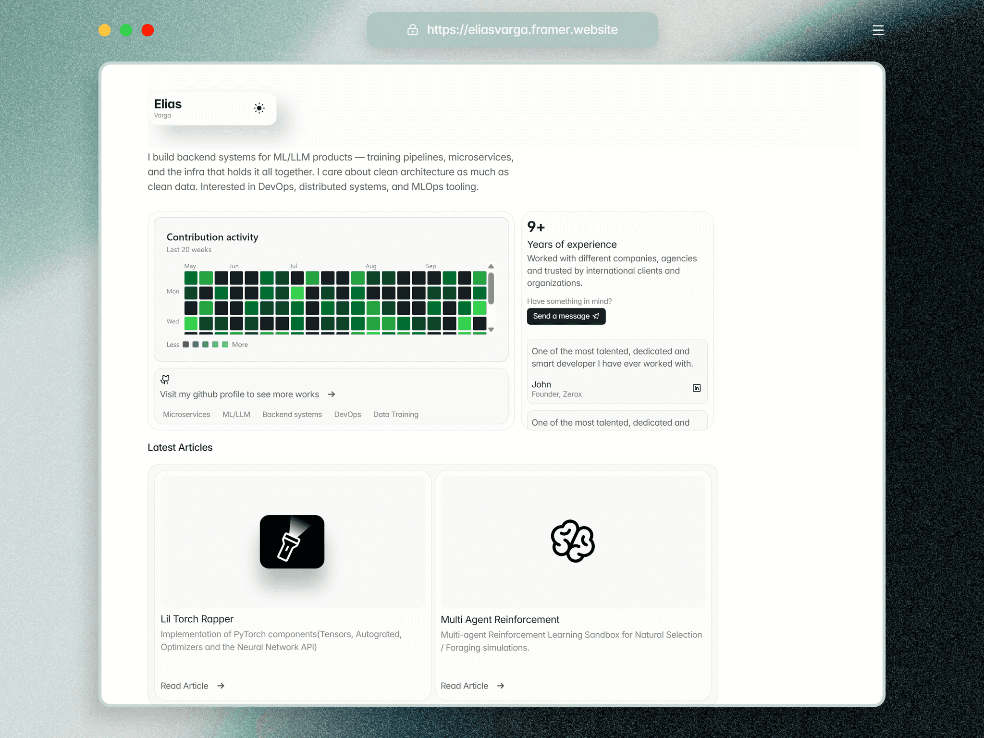The width and height of the screenshot is (984, 738).
Task: Click the address bar URL field
Action: point(512,30)
